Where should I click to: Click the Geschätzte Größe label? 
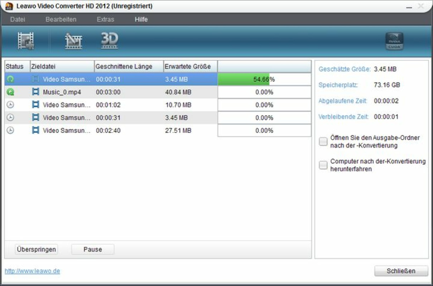[x=345, y=69]
